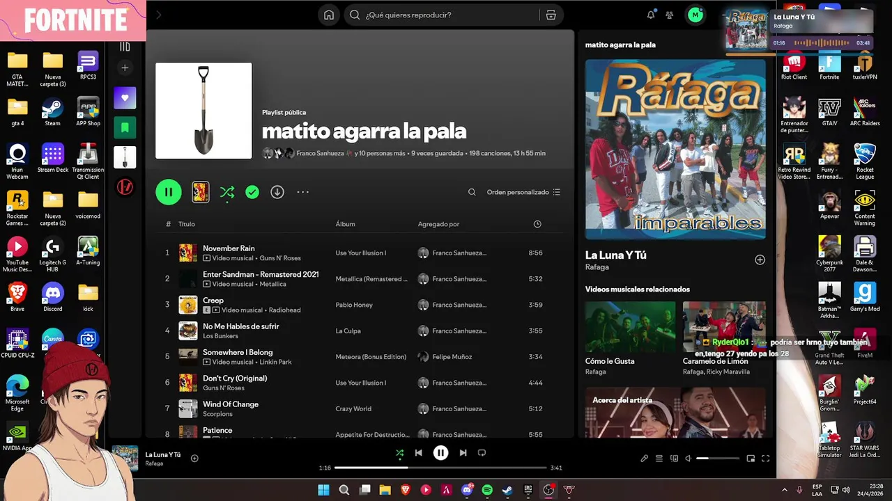
Task: Open Epic Games Launcher taskbar icon
Action: pos(528,490)
